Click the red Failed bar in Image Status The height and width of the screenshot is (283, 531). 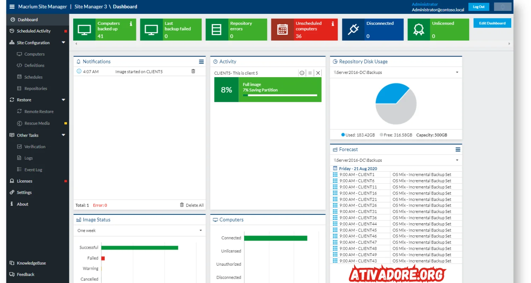click(103, 258)
